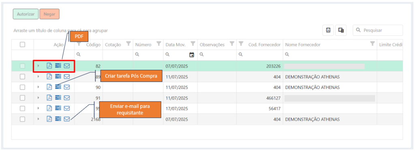Expand the row dated 17/07/2025
The height and width of the screenshot is (151, 415).
click(x=39, y=108)
